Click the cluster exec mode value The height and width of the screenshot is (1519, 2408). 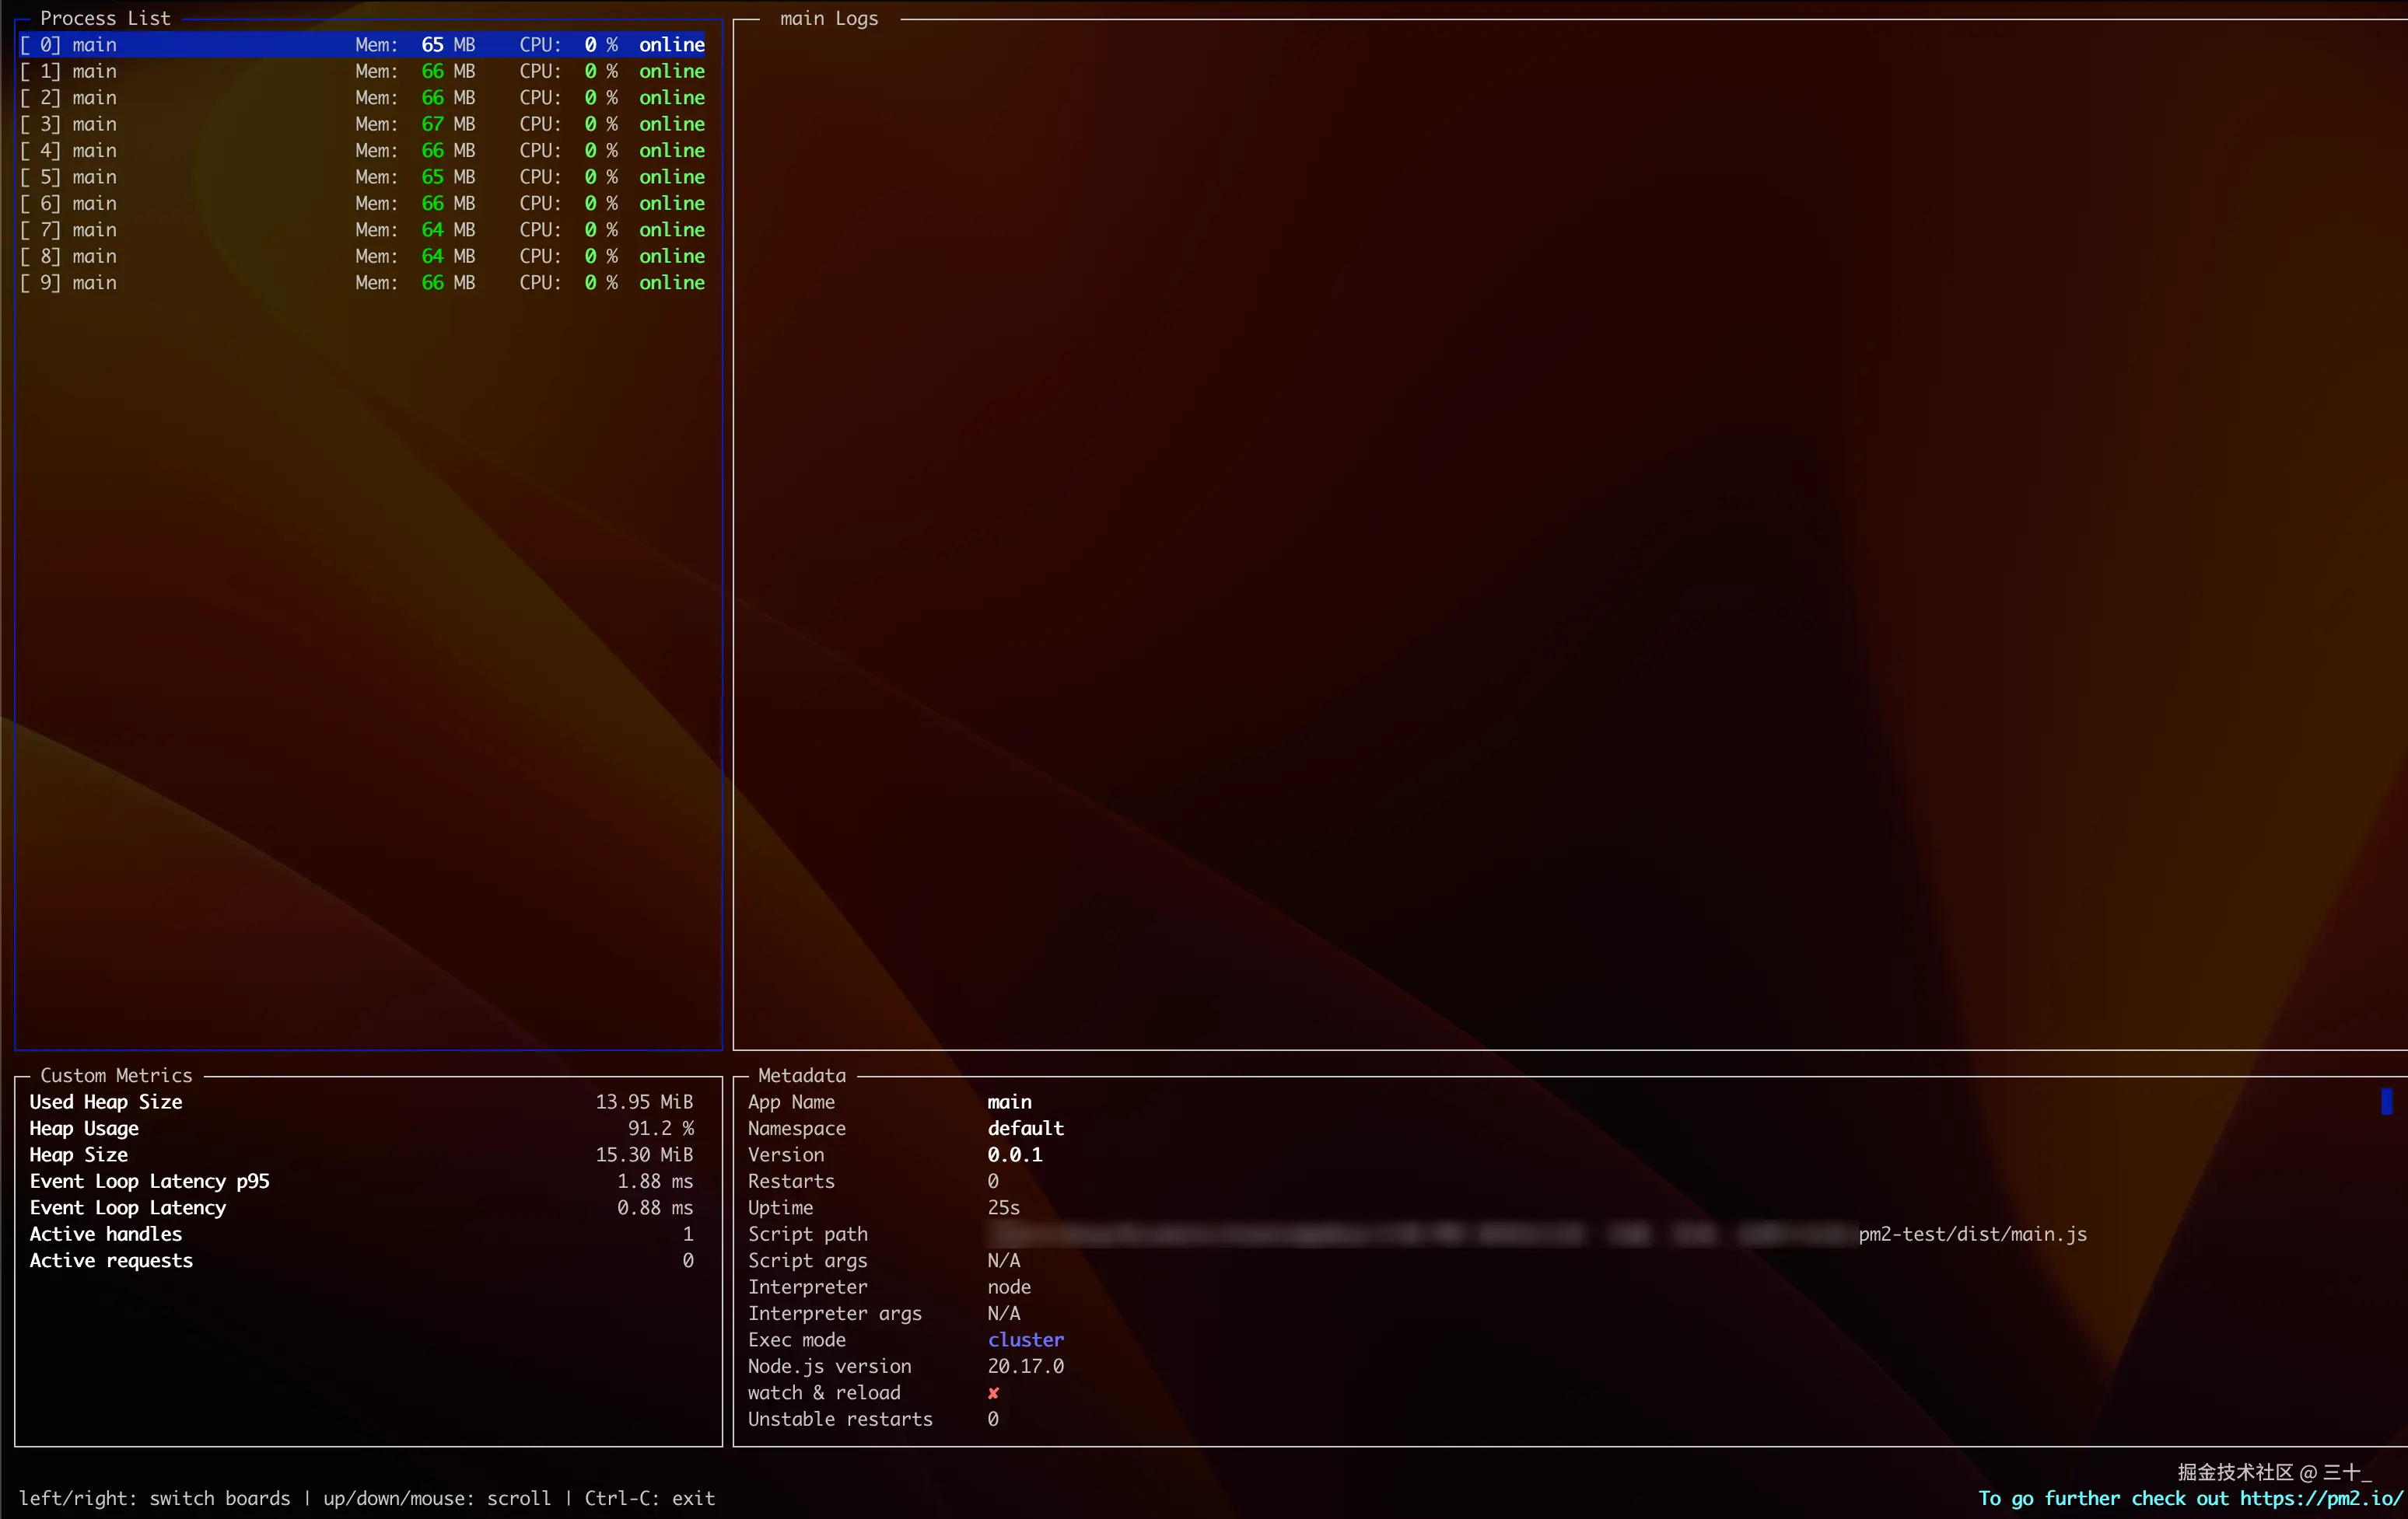[x=1026, y=1340]
